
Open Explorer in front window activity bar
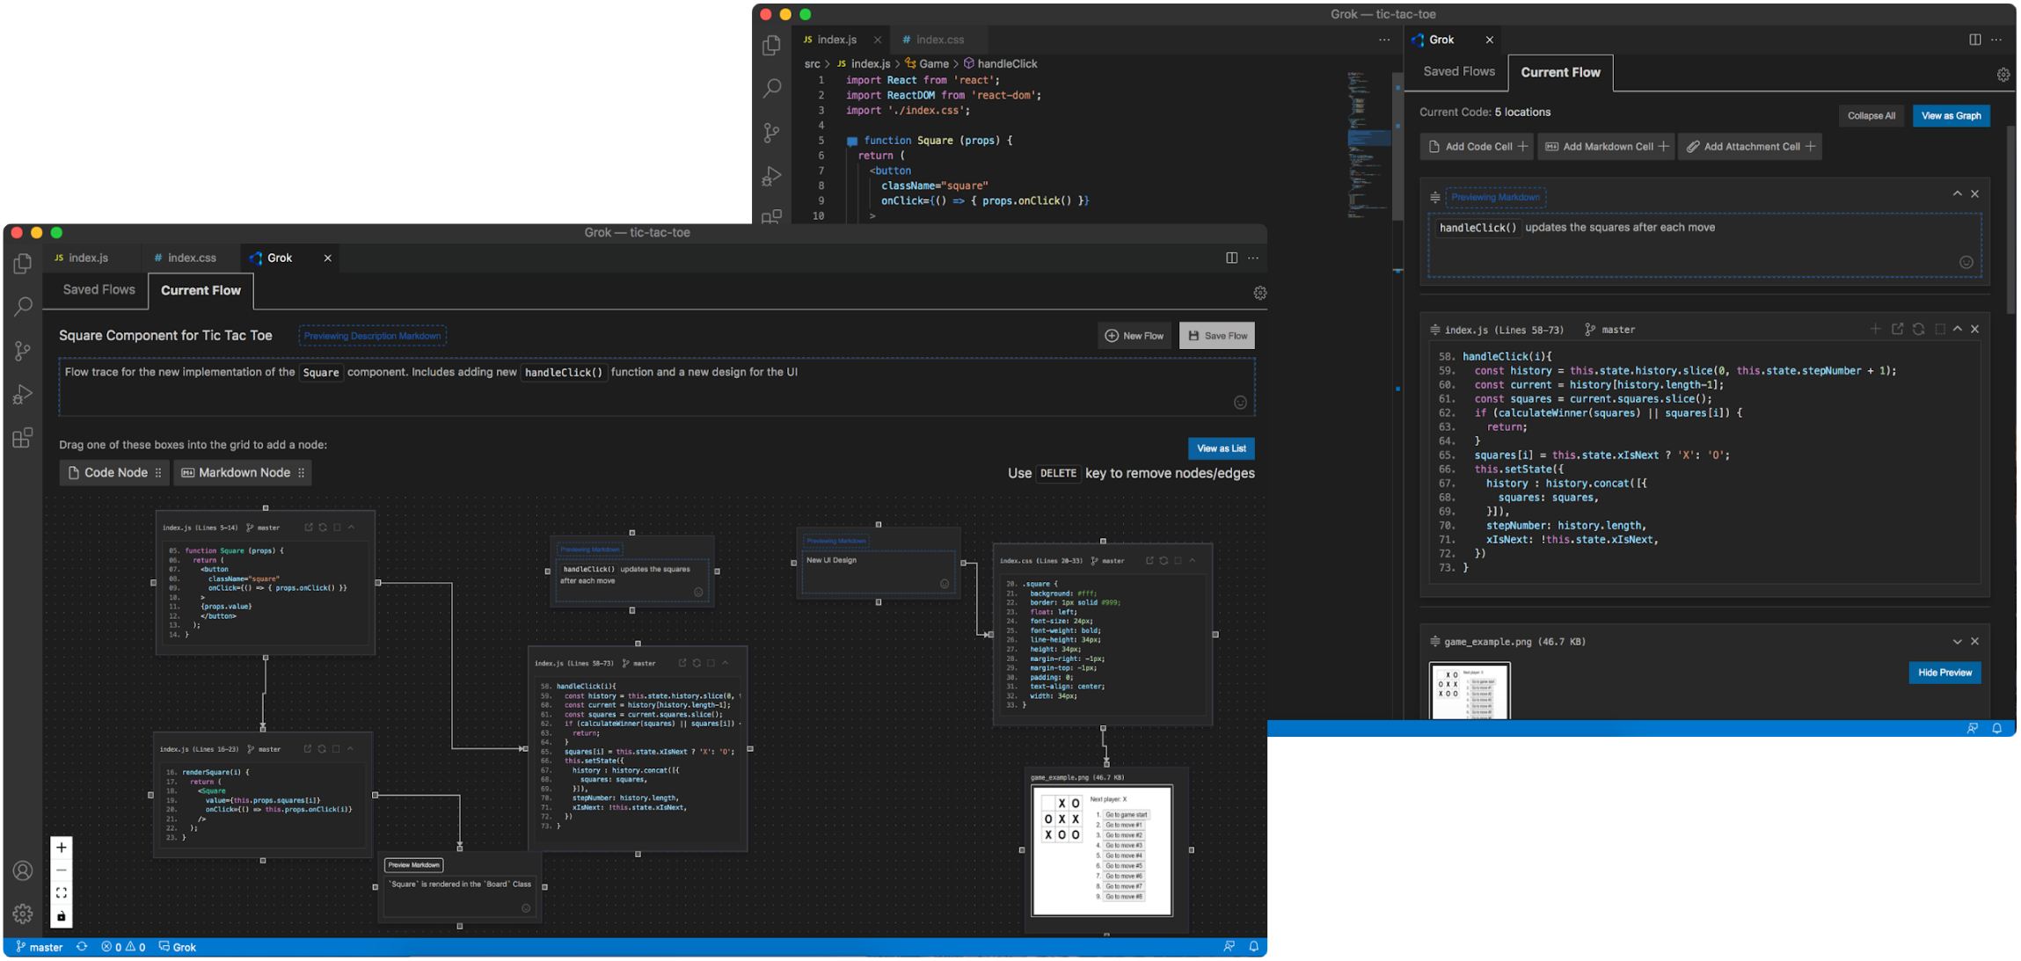tap(23, 263)
